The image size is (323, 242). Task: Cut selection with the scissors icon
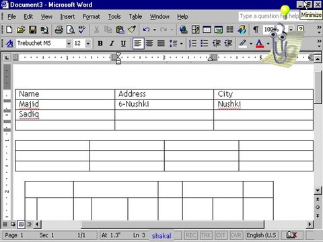(96, 30)
